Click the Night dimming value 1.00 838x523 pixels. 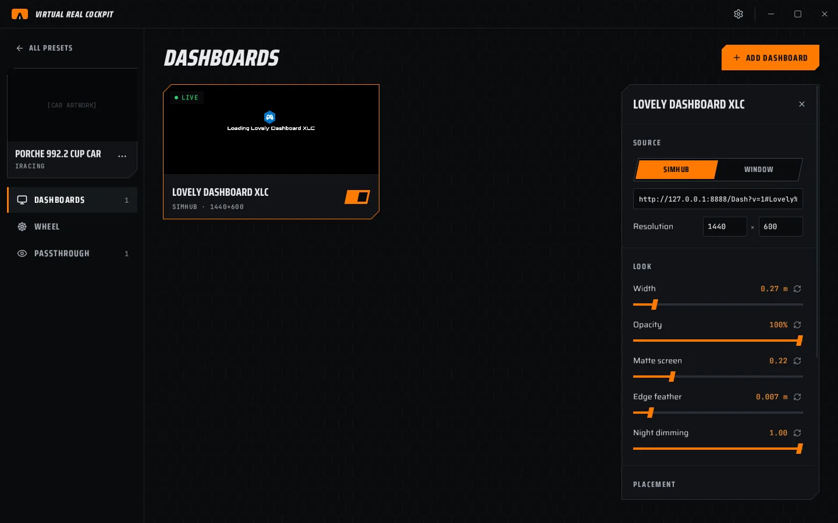click(779, 433)
